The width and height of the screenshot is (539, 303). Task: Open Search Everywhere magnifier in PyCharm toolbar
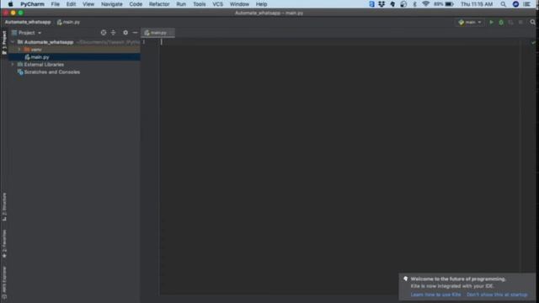pyautogui.click(x=533, y=23)
